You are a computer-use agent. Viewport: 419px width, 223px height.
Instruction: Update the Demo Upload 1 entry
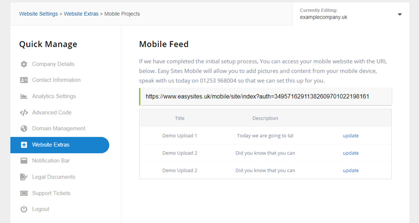pyautogui.click(x=350, y=136)
